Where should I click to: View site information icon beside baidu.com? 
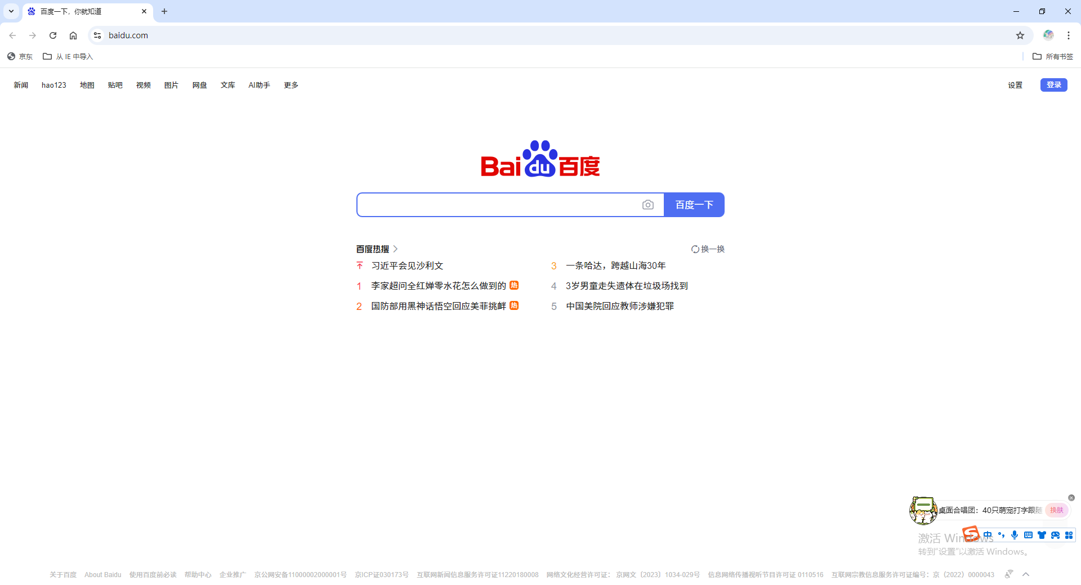[97, 35]
